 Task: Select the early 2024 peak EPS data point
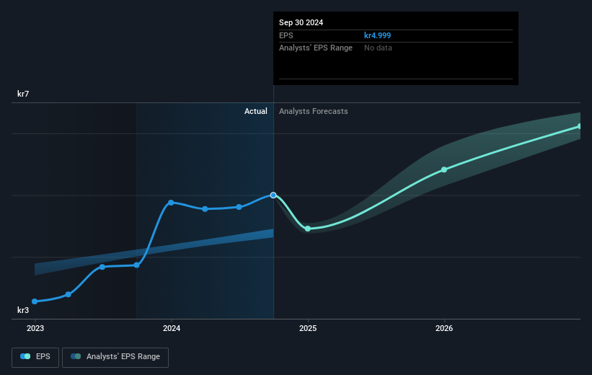click(x=171, y=203)
